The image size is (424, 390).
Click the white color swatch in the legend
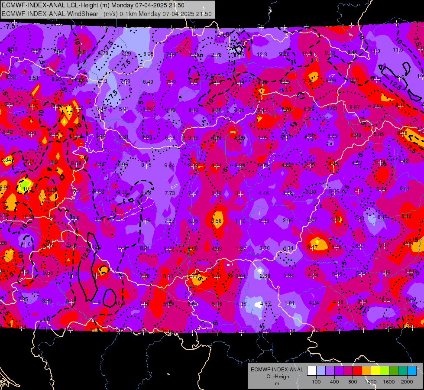point(312,371)
